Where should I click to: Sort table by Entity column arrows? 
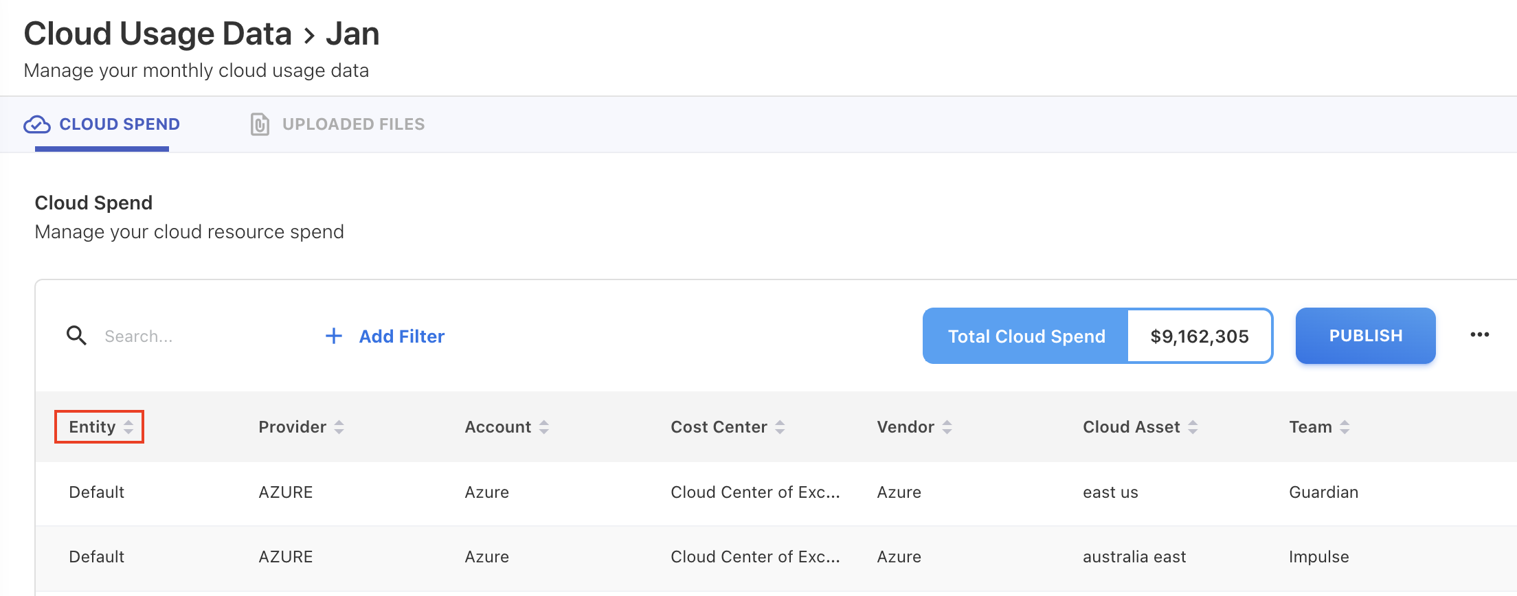(128, 427)
